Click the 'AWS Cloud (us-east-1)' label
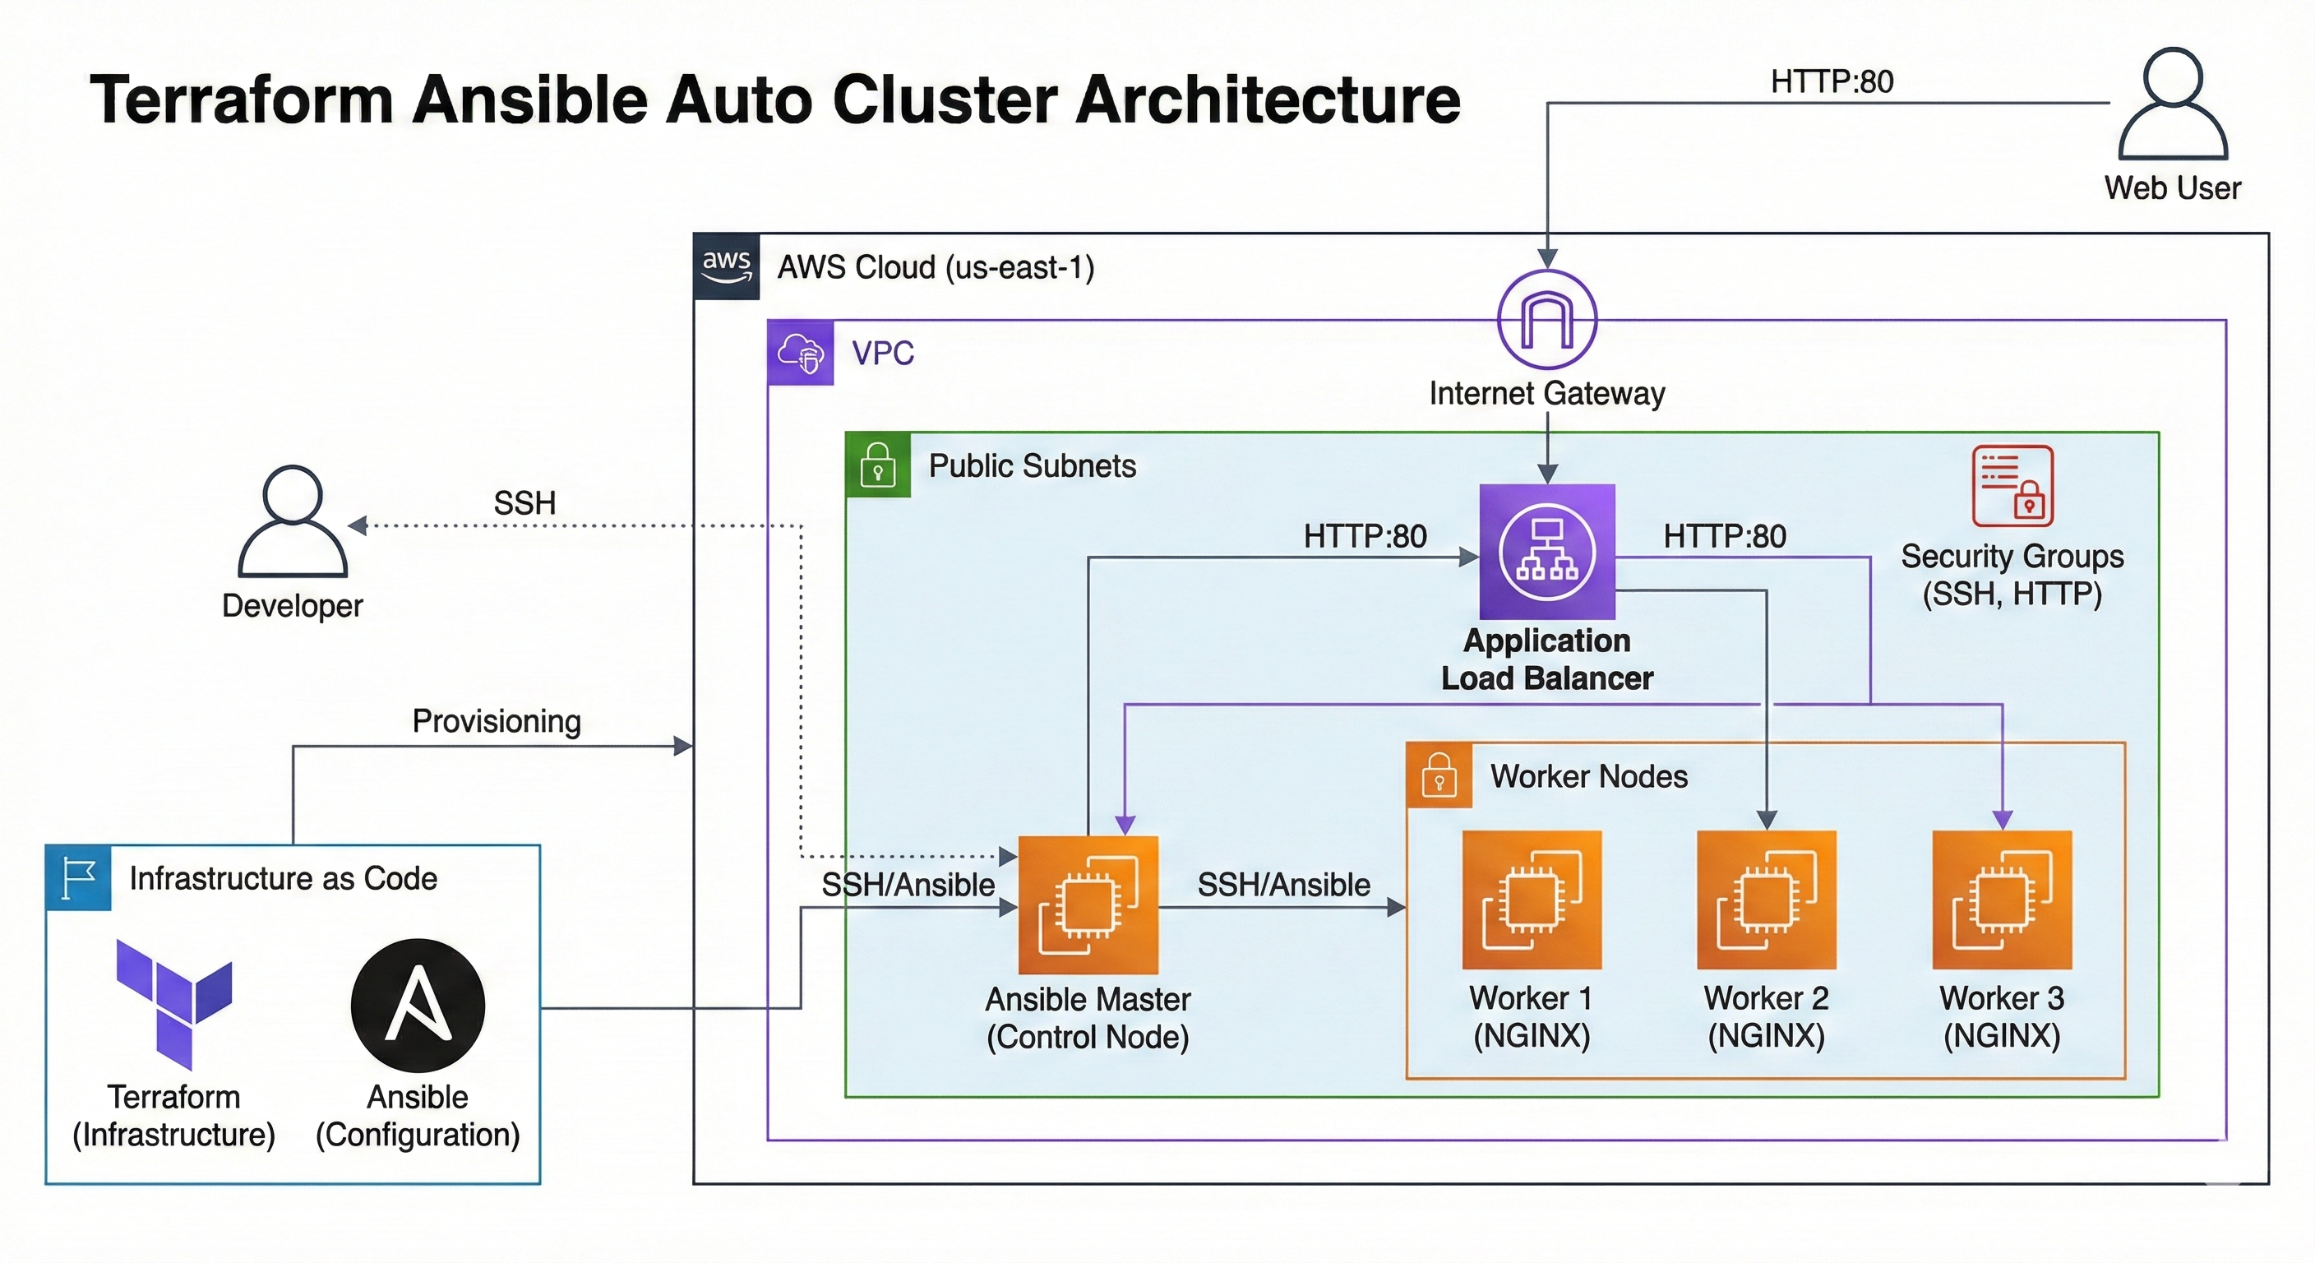 tap(936, 267)
